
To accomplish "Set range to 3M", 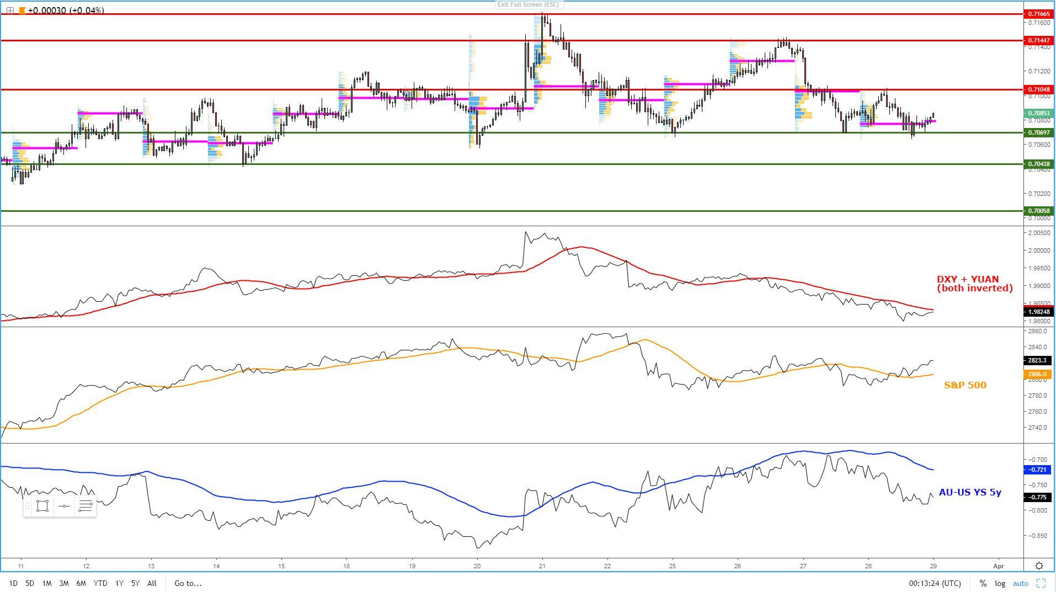I will point(64,583).
